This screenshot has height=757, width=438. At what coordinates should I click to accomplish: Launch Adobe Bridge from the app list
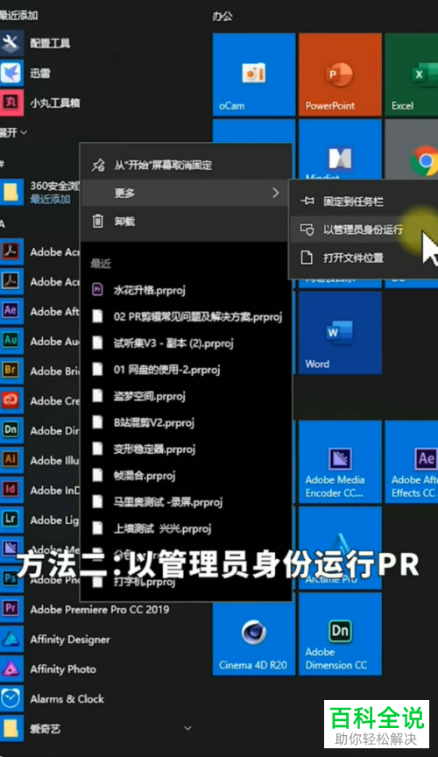coord(39,371)
